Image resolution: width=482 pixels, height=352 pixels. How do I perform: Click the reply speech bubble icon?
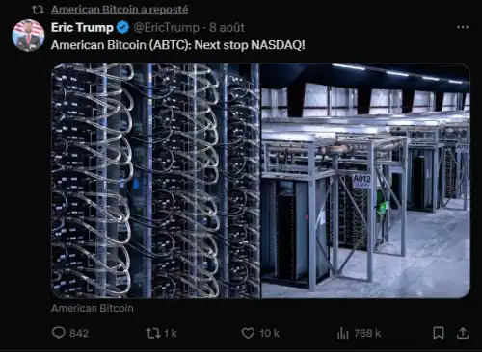coord(59,333)
